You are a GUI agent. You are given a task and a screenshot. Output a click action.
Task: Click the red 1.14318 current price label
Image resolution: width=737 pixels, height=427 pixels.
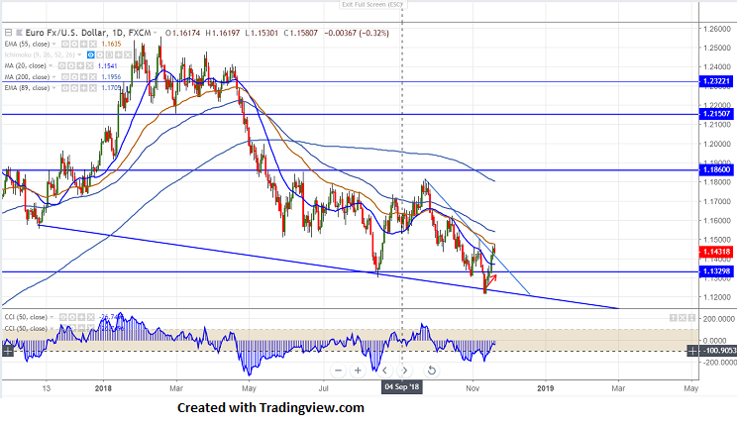[716, 252]
